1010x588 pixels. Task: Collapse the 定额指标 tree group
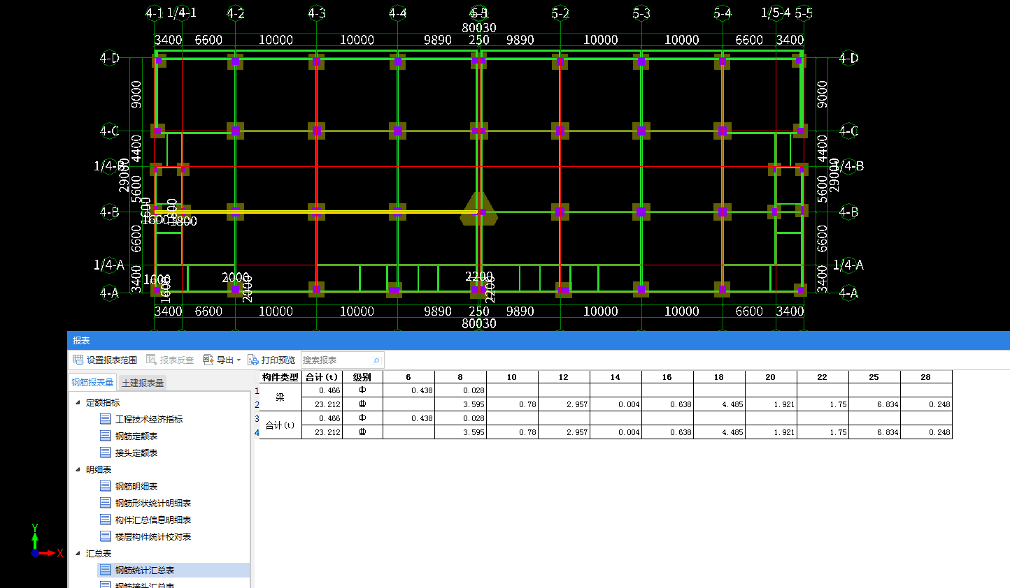(78, 402)
